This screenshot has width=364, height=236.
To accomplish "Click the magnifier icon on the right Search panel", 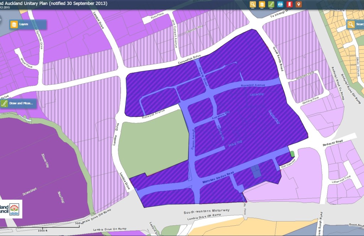I will coord(351,24).
